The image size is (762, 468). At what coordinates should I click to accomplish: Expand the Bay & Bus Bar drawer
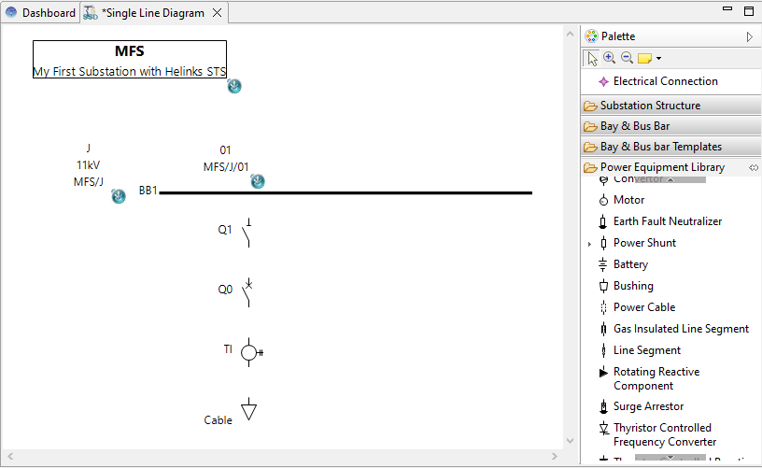635,126
